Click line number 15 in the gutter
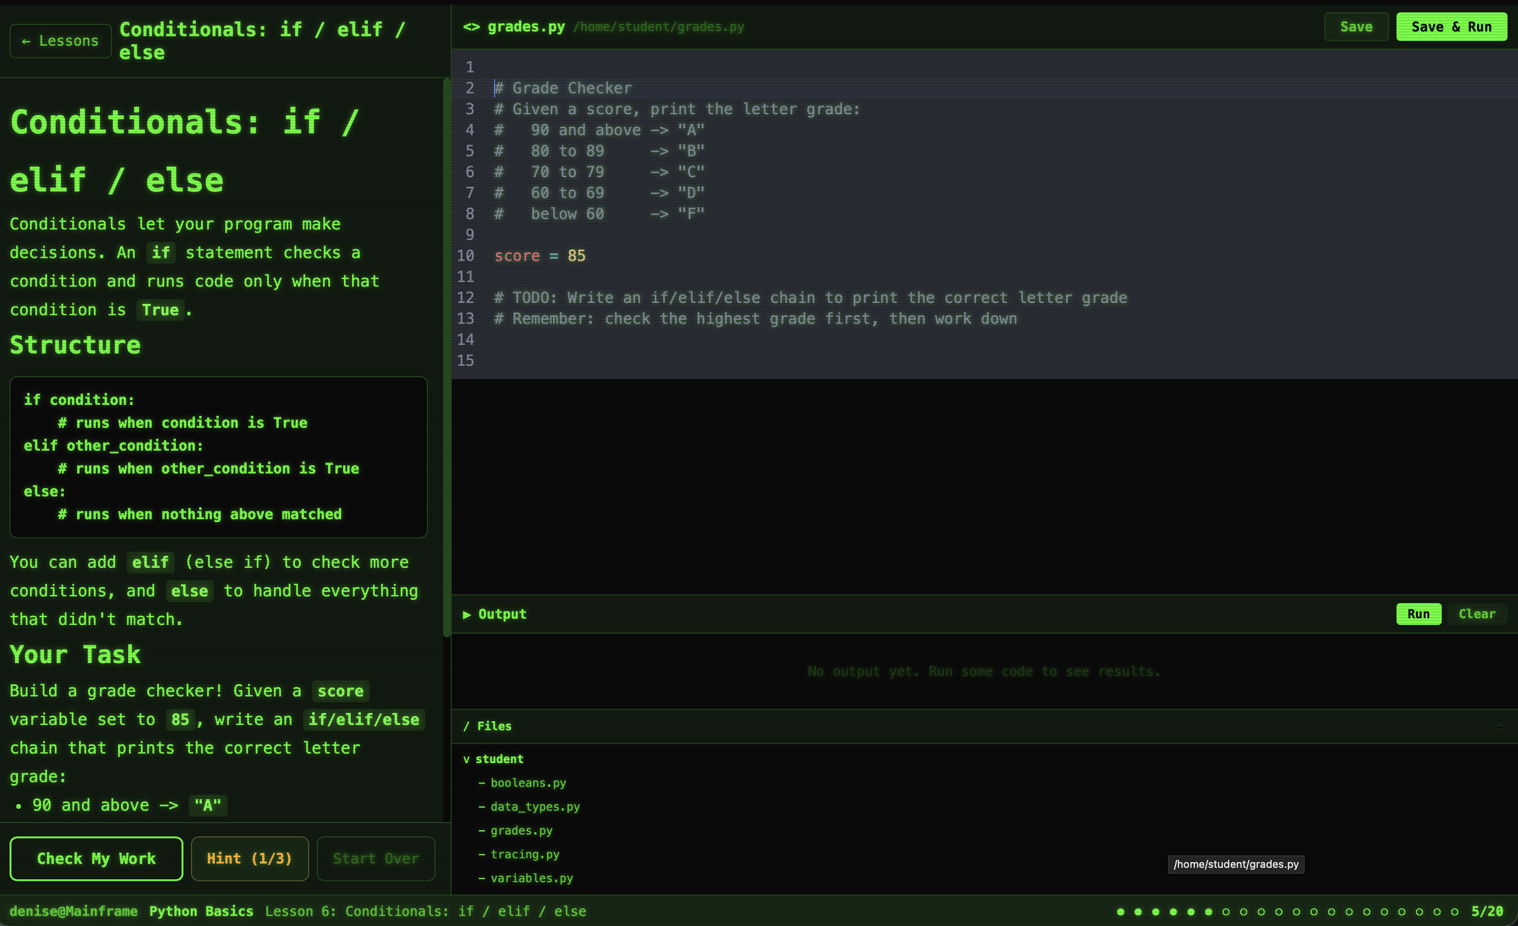This screenshot has width=1518, height=926. 465,361
